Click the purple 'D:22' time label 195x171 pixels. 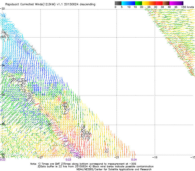(x=3, y=160)
